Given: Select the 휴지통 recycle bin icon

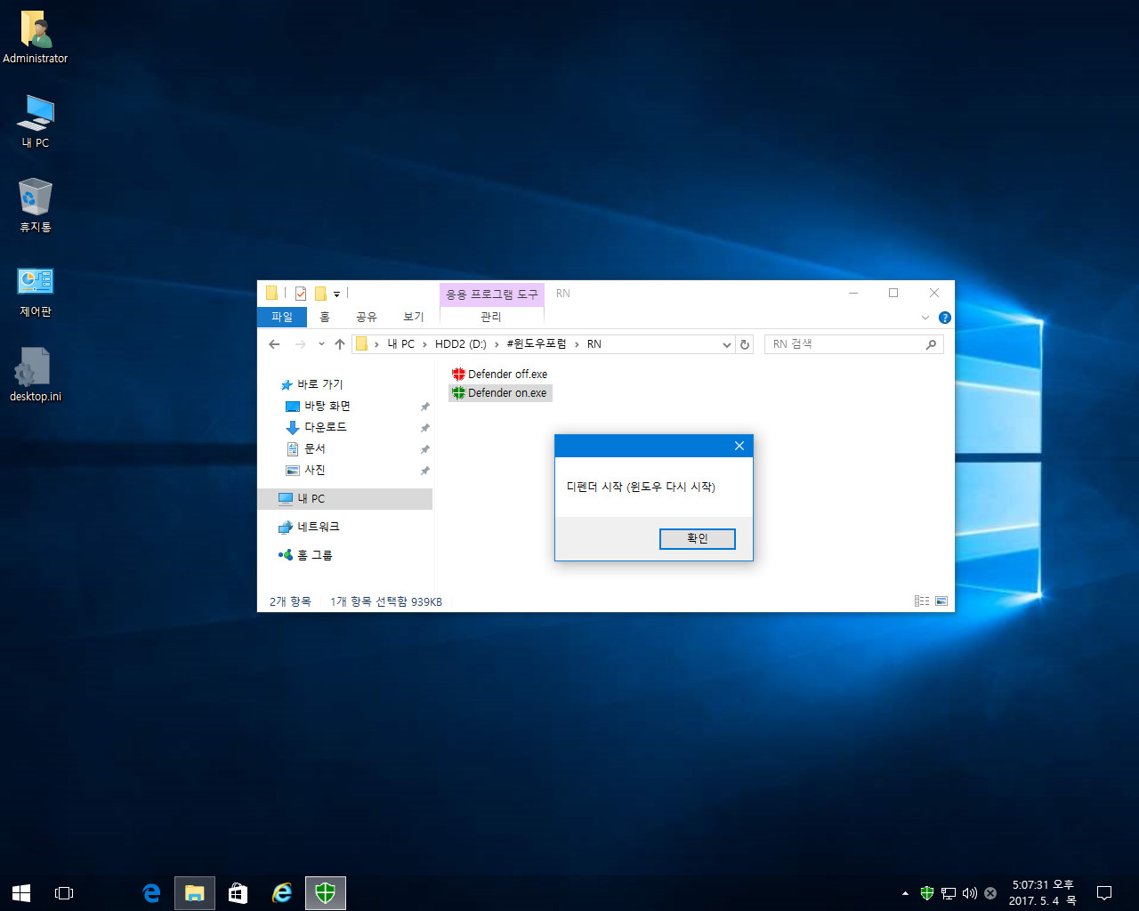Looking at the screenshot, I should click(36, 206).
